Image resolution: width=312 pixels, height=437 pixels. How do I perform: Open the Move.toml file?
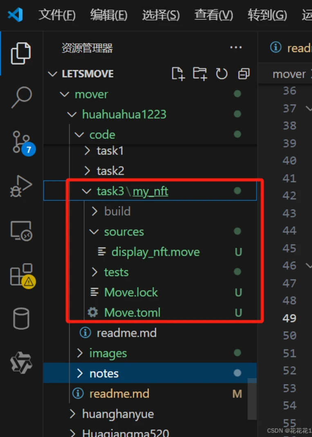coord(132,313)
